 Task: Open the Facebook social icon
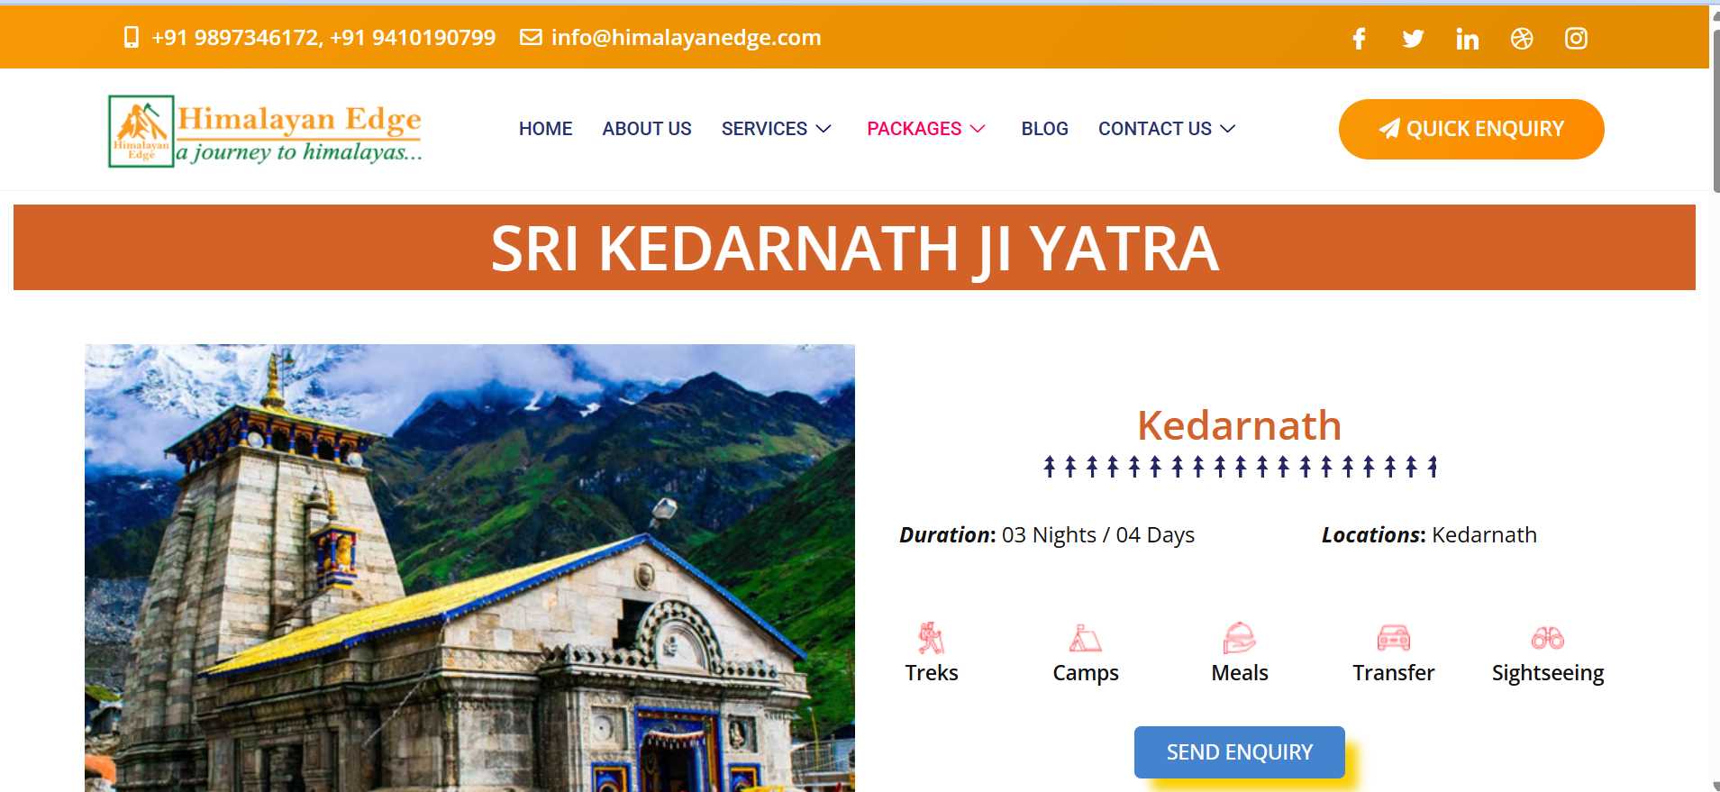pyautogui.click(x=1359, y=38)
